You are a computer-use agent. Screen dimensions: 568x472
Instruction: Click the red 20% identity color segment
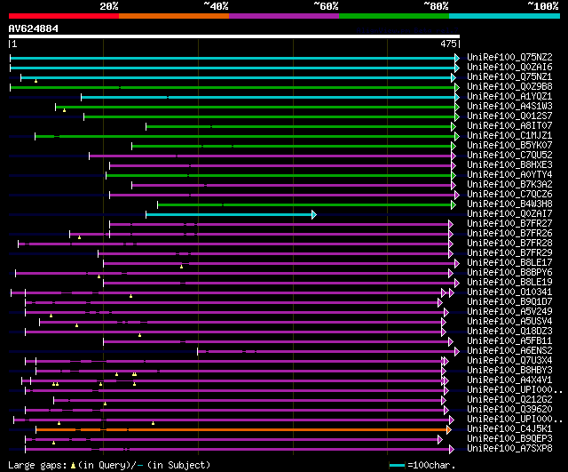pyautogui.click(x=64, y=16)
